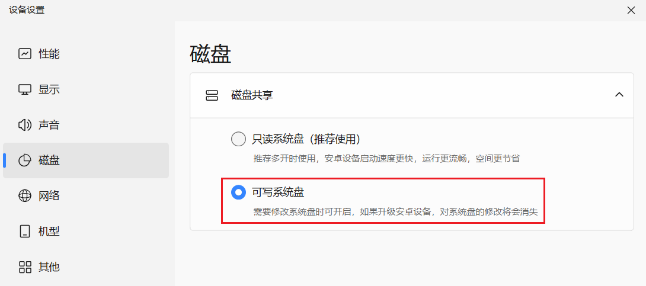This screenshot has width=646, height=286.
Task: Click the 性能 chart icon in sidebar
Action: tap(25, 54)
